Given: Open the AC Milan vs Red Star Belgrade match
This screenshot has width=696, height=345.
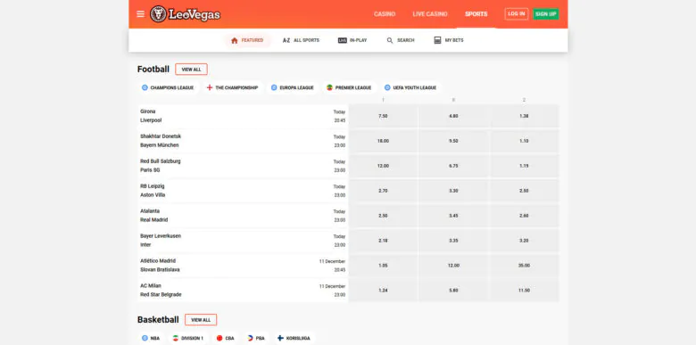Looking at the screenshot, I should (x=243, y=290).
